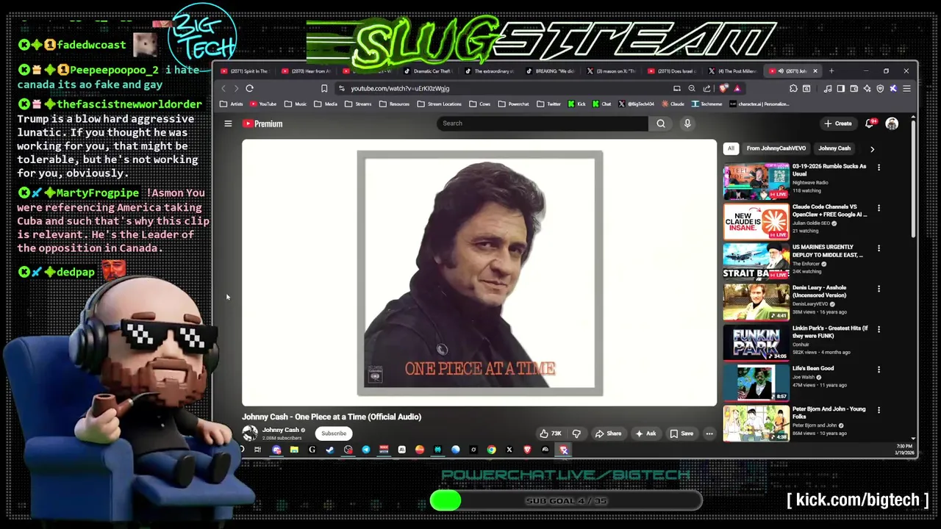Viewport: 941px width, 529px height.
Task: Click the search magnifier button
Action: (661, 123)
